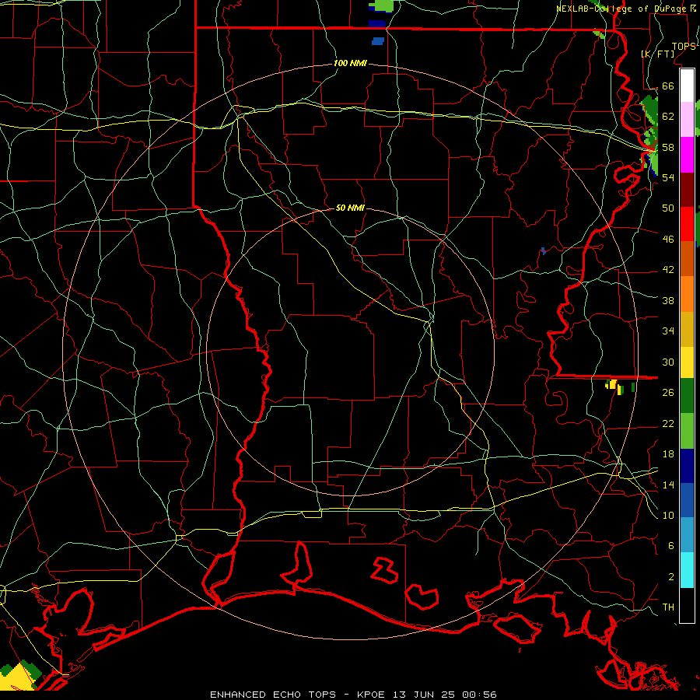This screenshot has height=700, width=700.
Task: Click the "TOPS" legend title
Action: [x=684, y=47]
